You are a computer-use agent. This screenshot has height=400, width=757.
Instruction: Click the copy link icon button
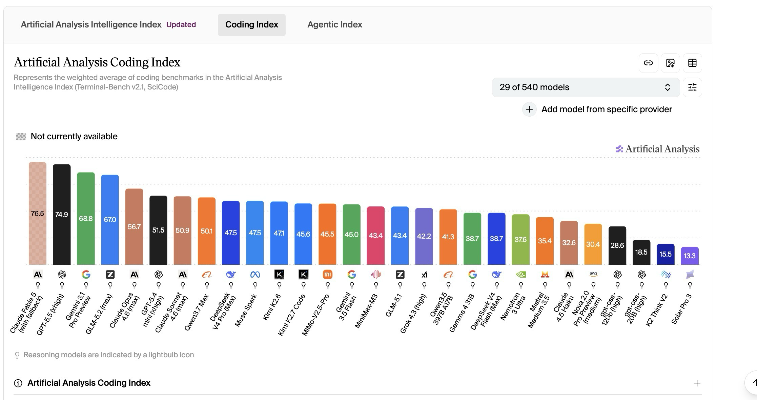(x=648, y=63)
